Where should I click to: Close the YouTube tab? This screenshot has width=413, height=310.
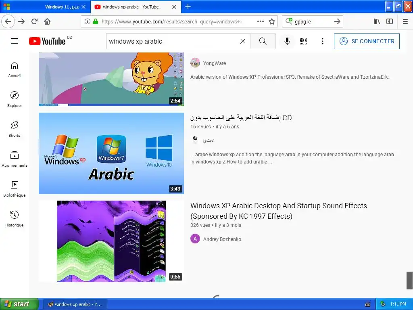pos(174,7)
